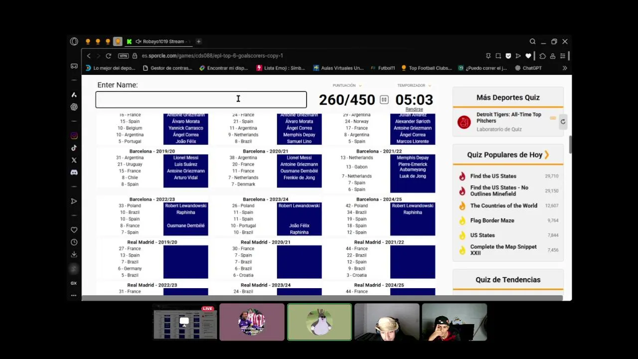Open 'Top Football Clubs' bookmark
This screenshot has width=638, height=359.
click(x=426, y=68)
